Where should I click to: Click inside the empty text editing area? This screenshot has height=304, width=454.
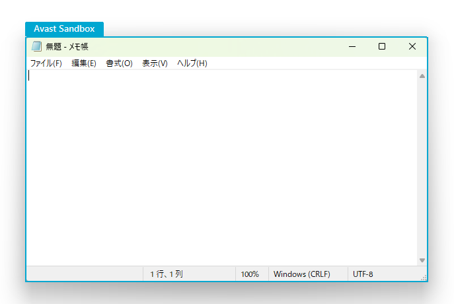click(x=221, y=165)
